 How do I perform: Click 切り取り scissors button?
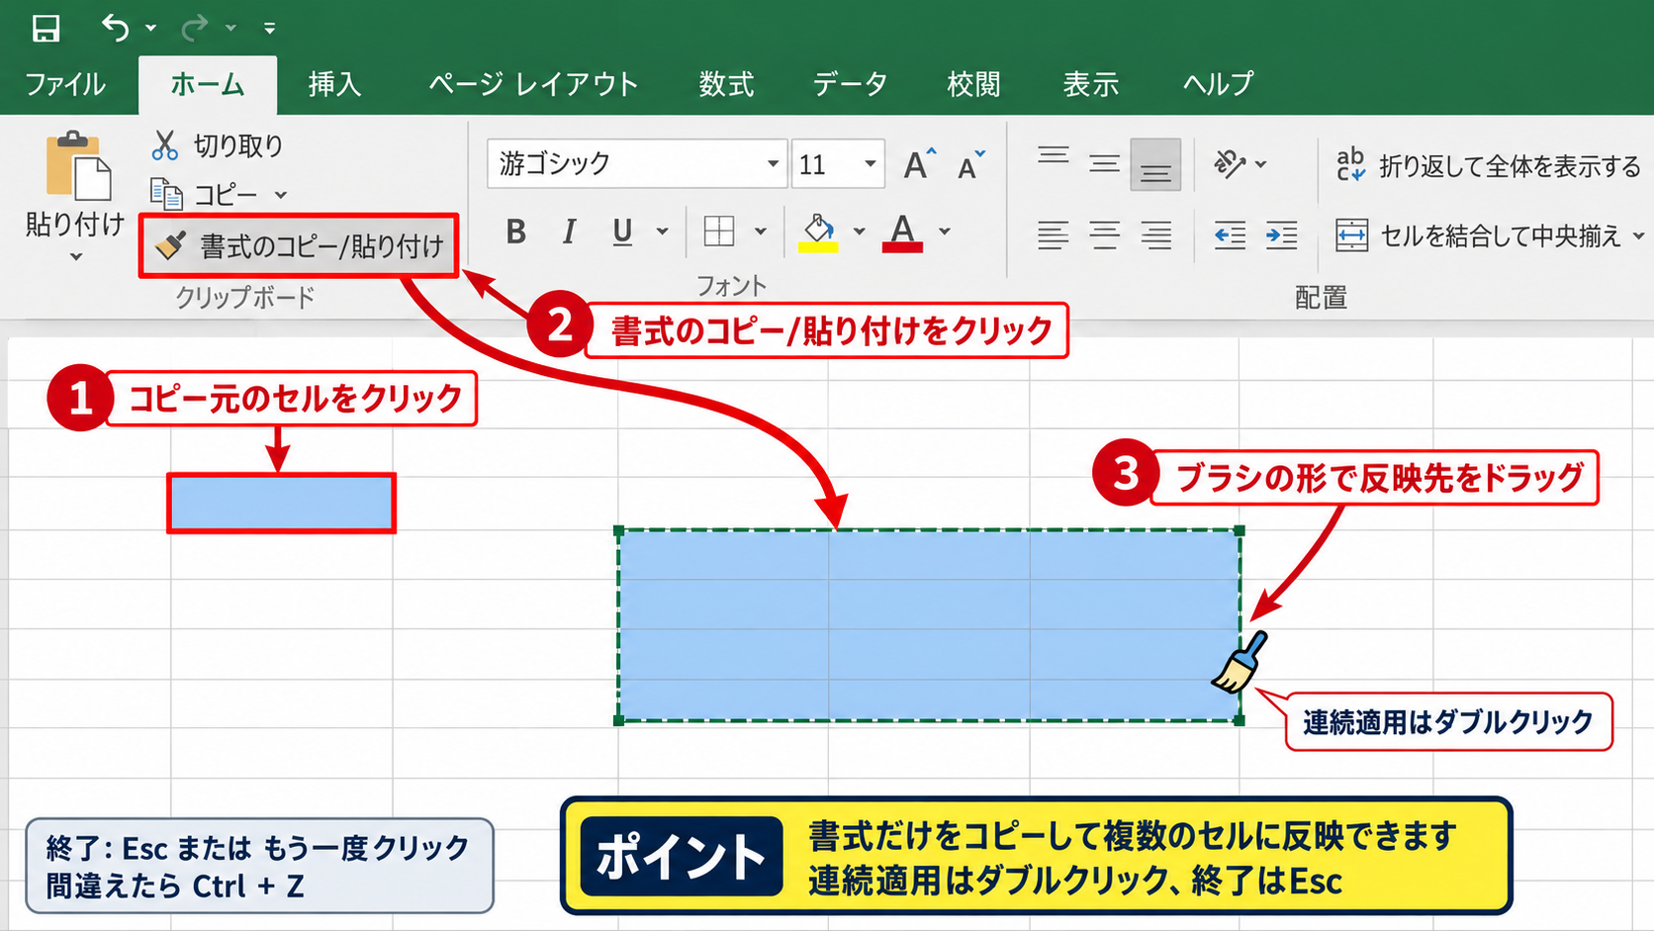218,145
